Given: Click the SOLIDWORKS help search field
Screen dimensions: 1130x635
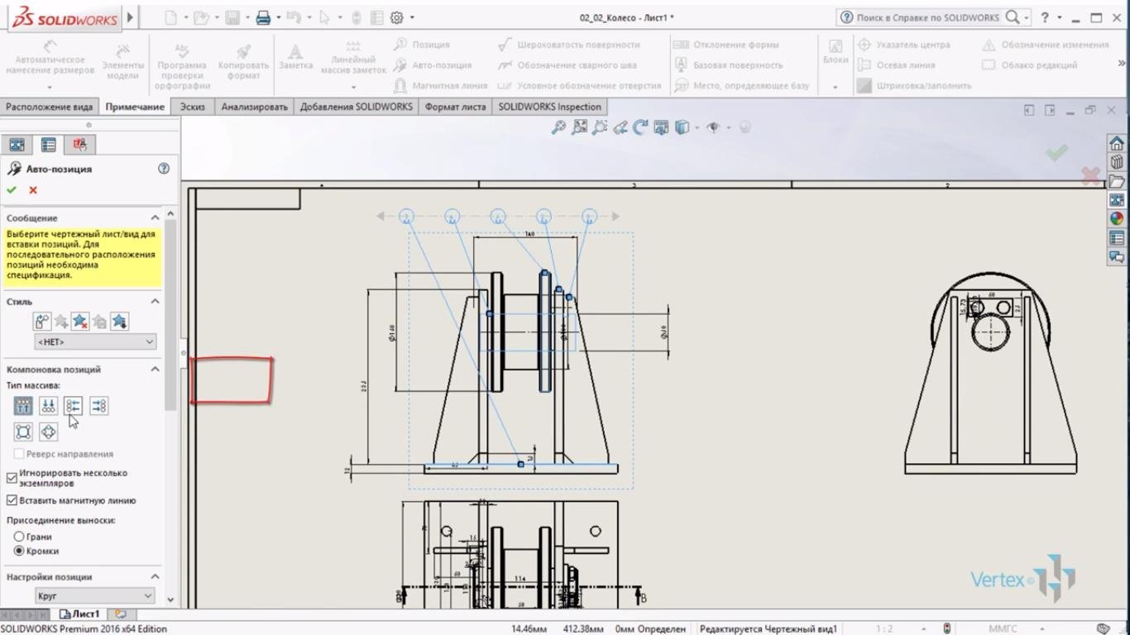Looking at the screenshot, I should 928,17.
